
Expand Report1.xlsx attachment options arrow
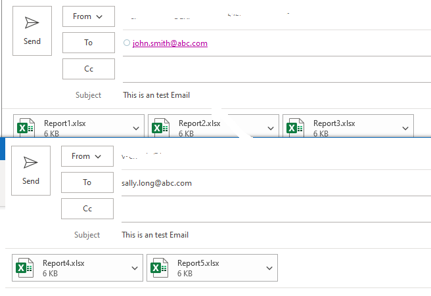[136, 128]
